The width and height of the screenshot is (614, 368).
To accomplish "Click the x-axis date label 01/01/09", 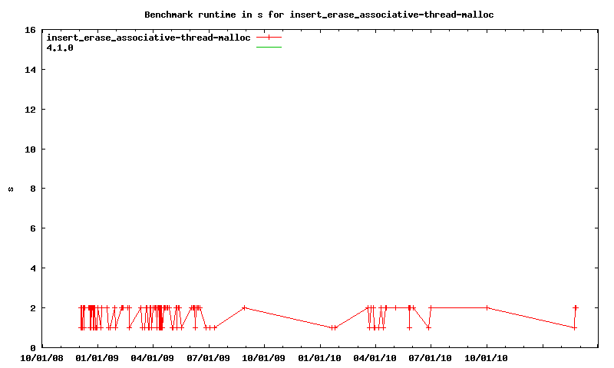I will [x=97, y=357].
